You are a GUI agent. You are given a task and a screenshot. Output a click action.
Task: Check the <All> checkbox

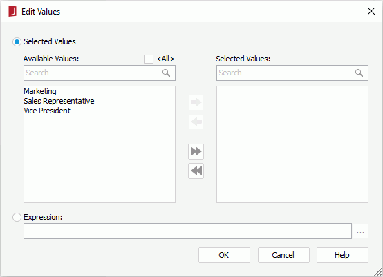[x=149, y=59]
